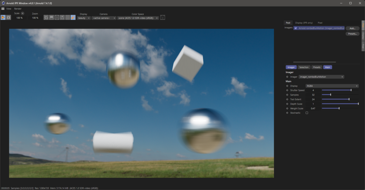
Task: Disable the Arnold romboBlurMotion imager checkbox
Action: pyautogui.click(x=296, y=28)
